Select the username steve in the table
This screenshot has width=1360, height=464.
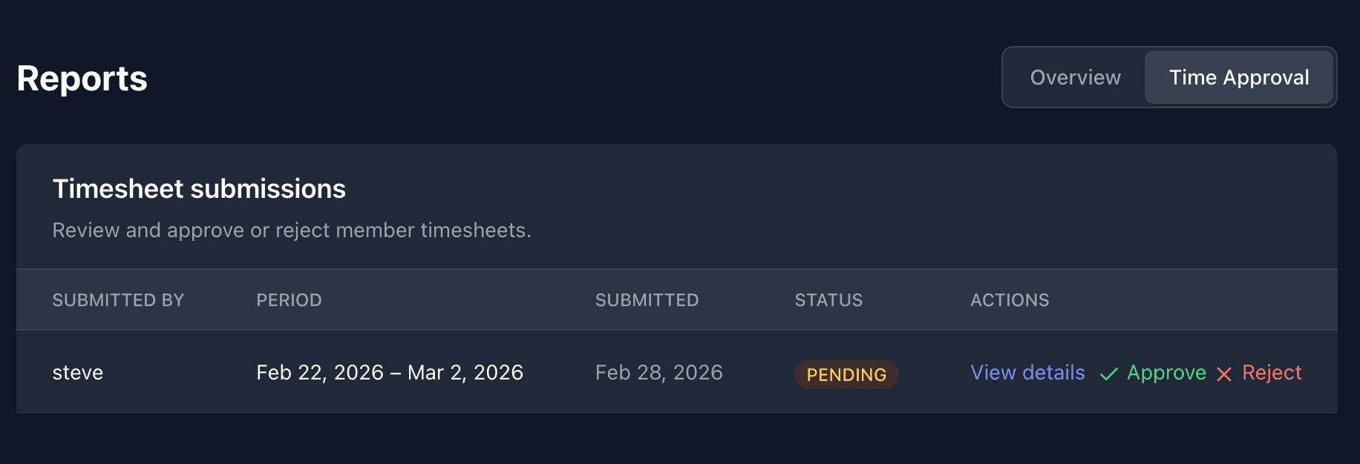coord(78,373)
